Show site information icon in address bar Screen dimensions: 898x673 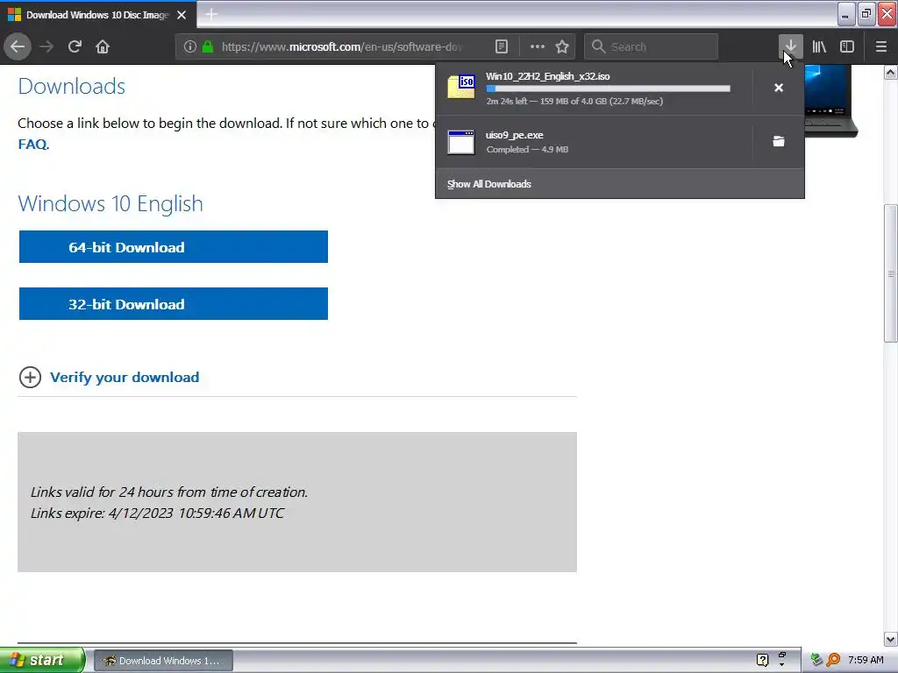pyautogui.click(x=190, y=46)
